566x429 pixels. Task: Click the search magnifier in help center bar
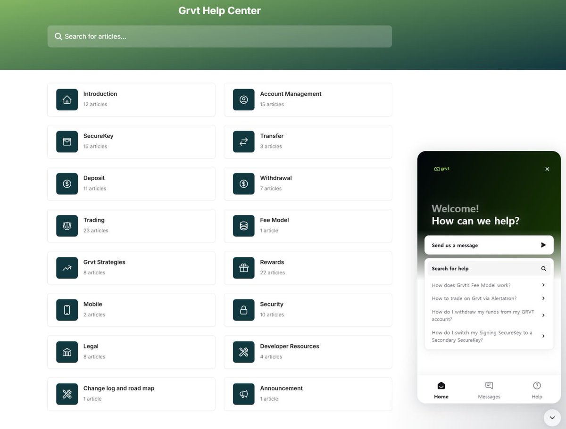58,36
